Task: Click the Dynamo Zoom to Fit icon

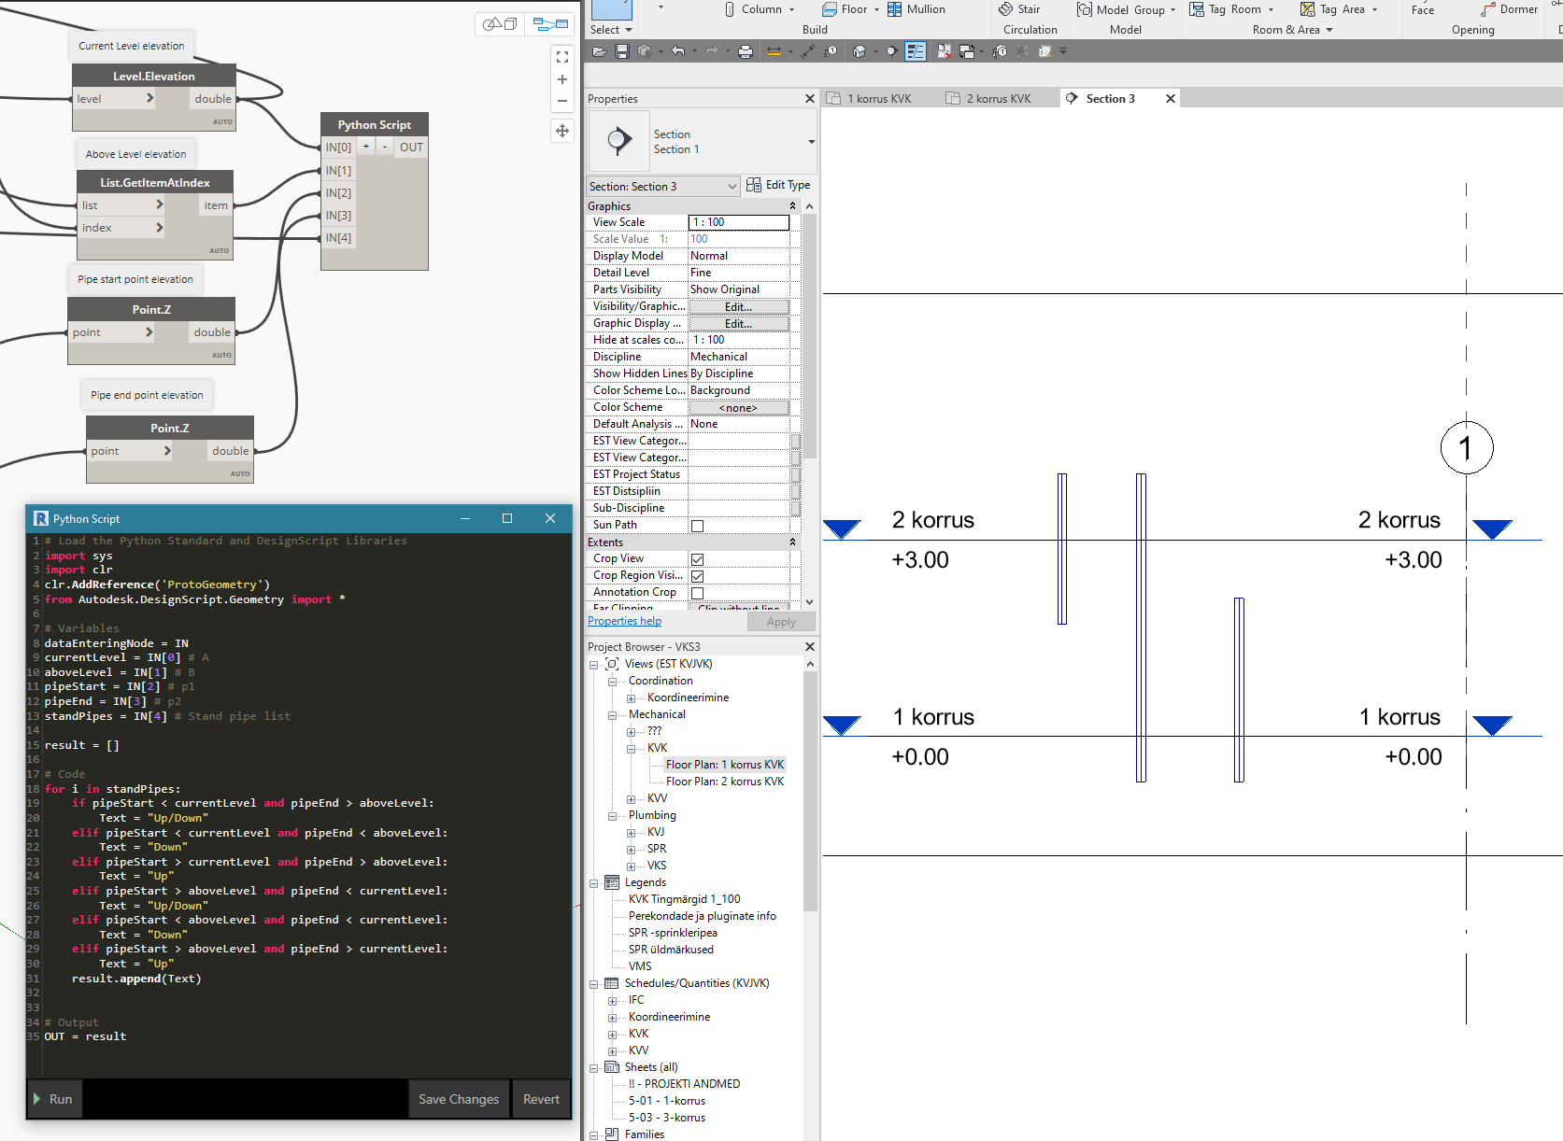Action: pos(562,57)
